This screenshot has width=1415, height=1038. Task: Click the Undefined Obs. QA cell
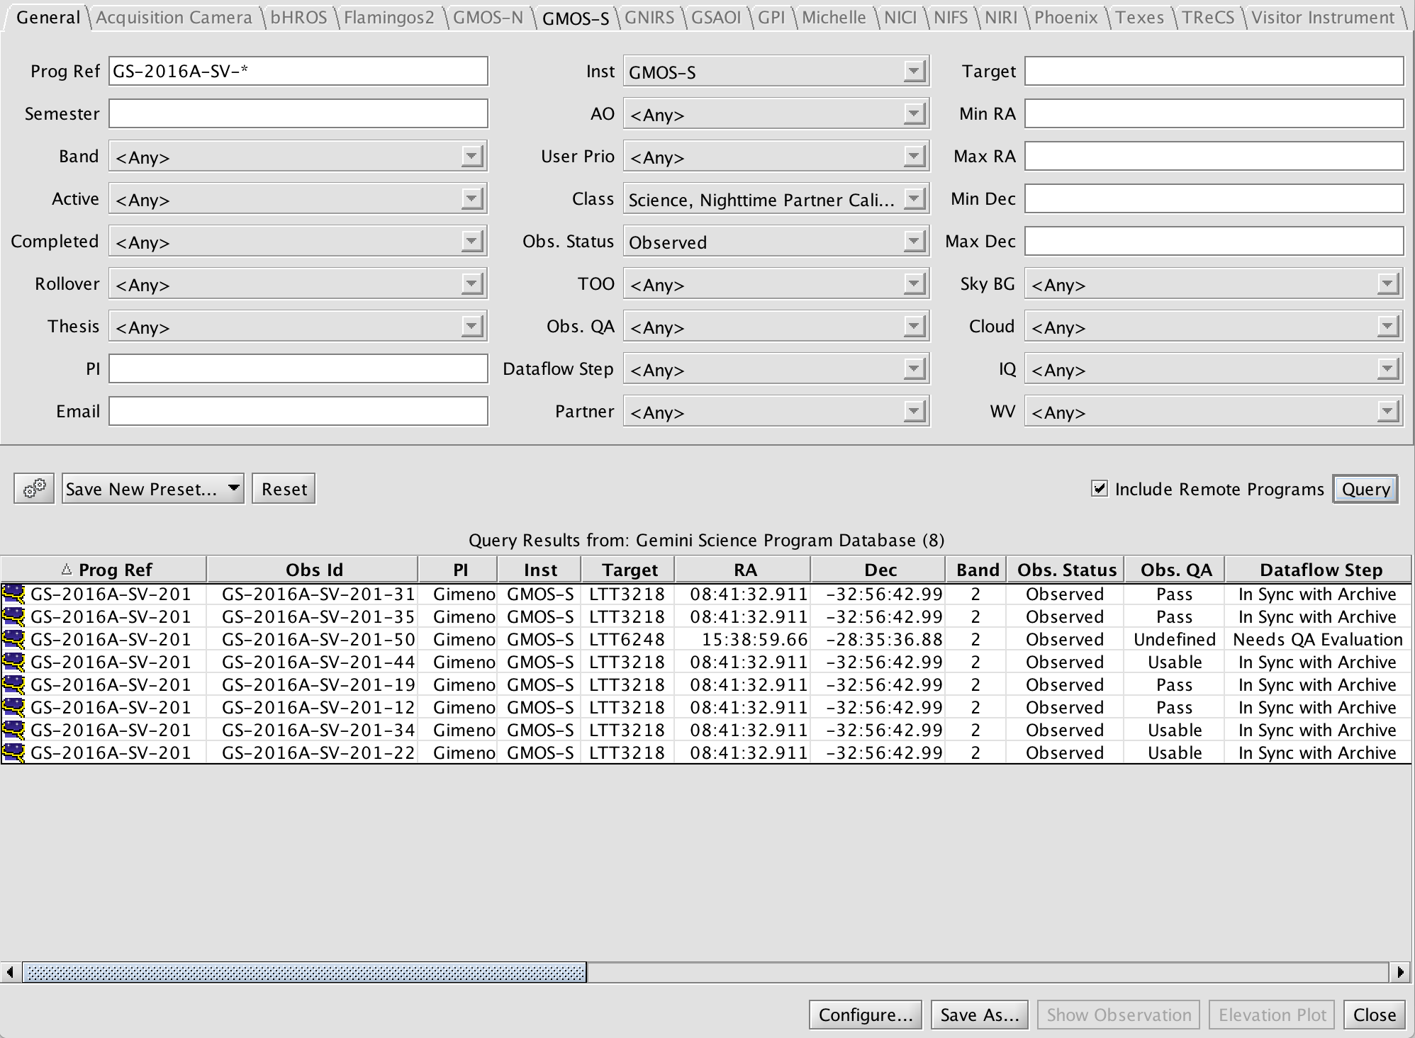coord(1174,639)
